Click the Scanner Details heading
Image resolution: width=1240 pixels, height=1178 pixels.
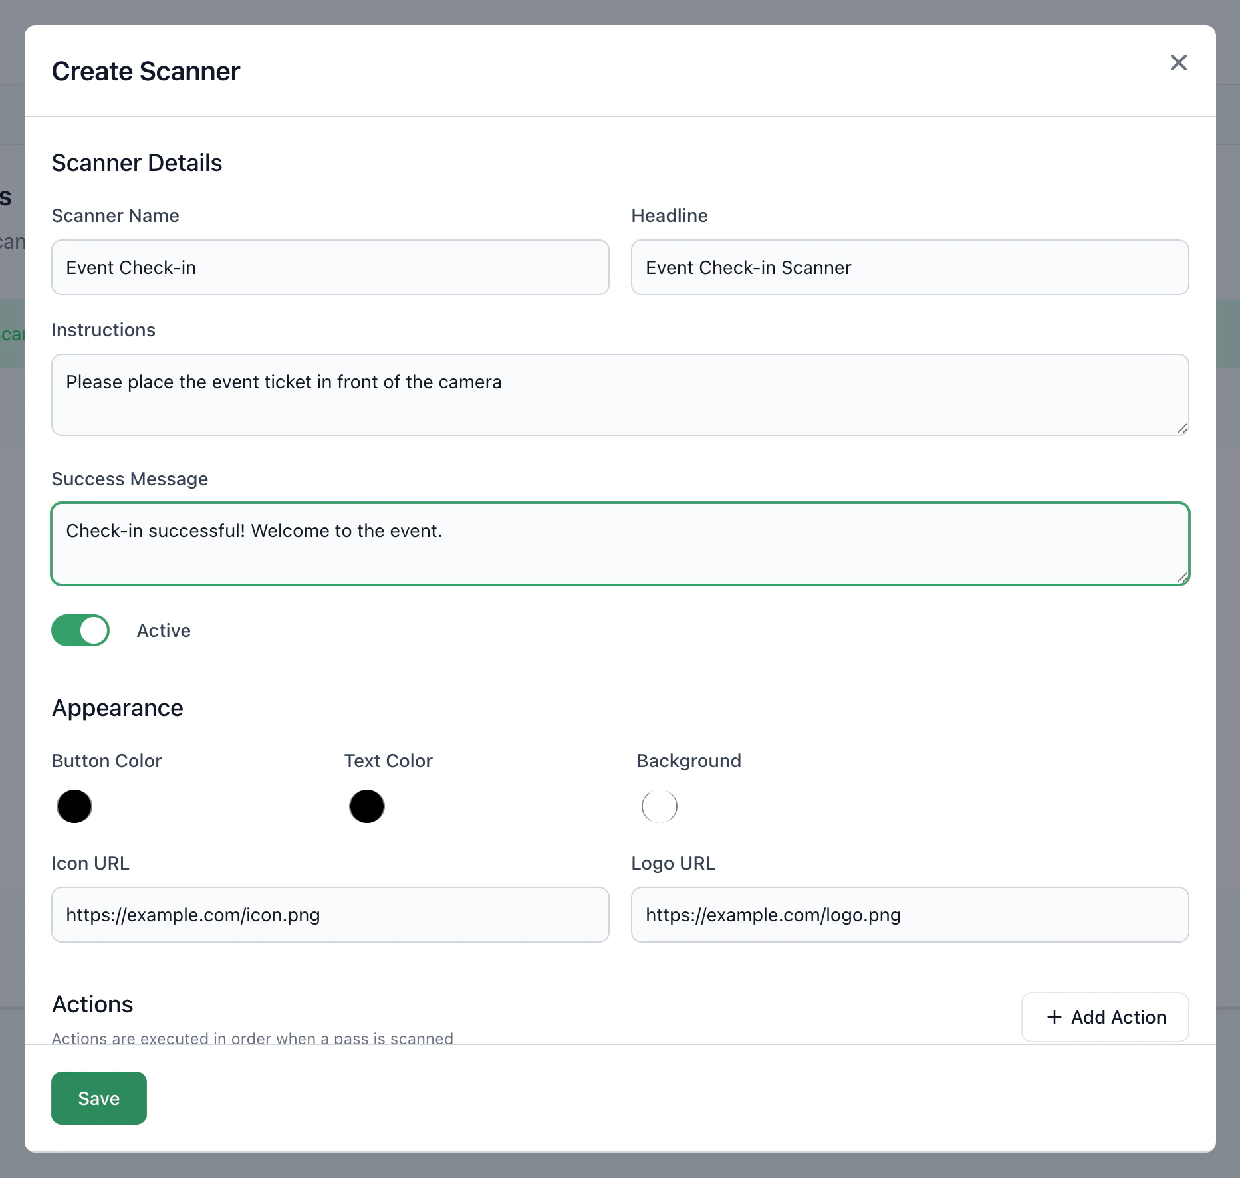[137, 163]
